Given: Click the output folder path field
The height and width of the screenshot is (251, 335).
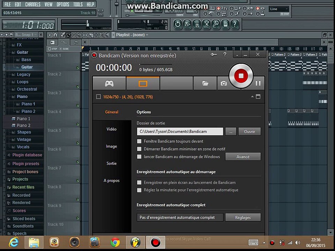Looking at the screenshot, I should pos(180,131).
